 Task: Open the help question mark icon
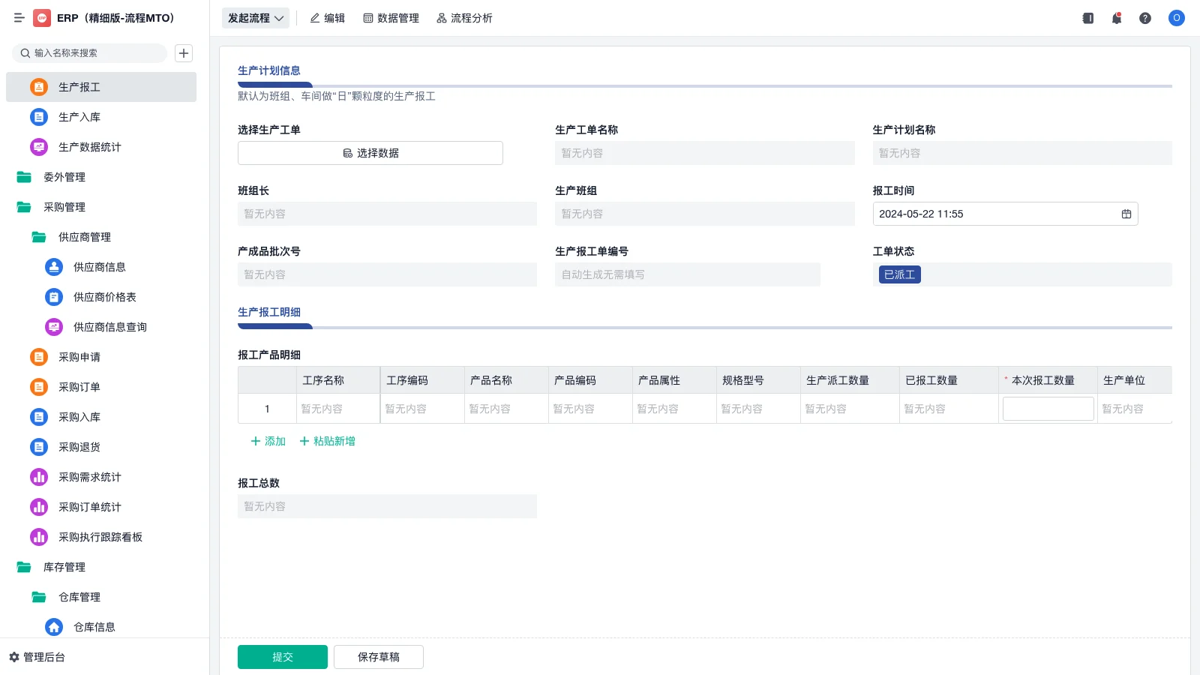click(1145, 18)
